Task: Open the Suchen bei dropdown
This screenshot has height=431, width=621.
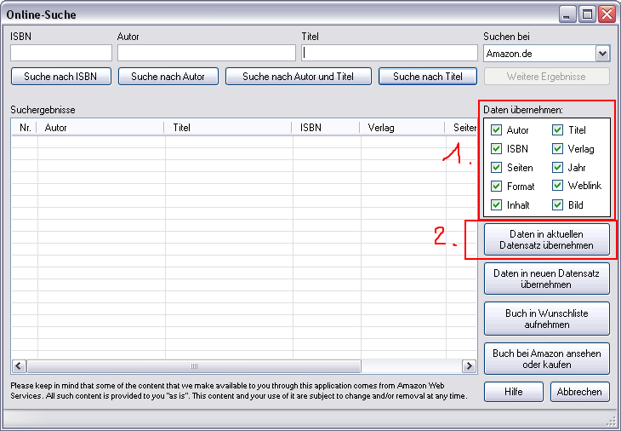Action: click(x=602, y=53)
